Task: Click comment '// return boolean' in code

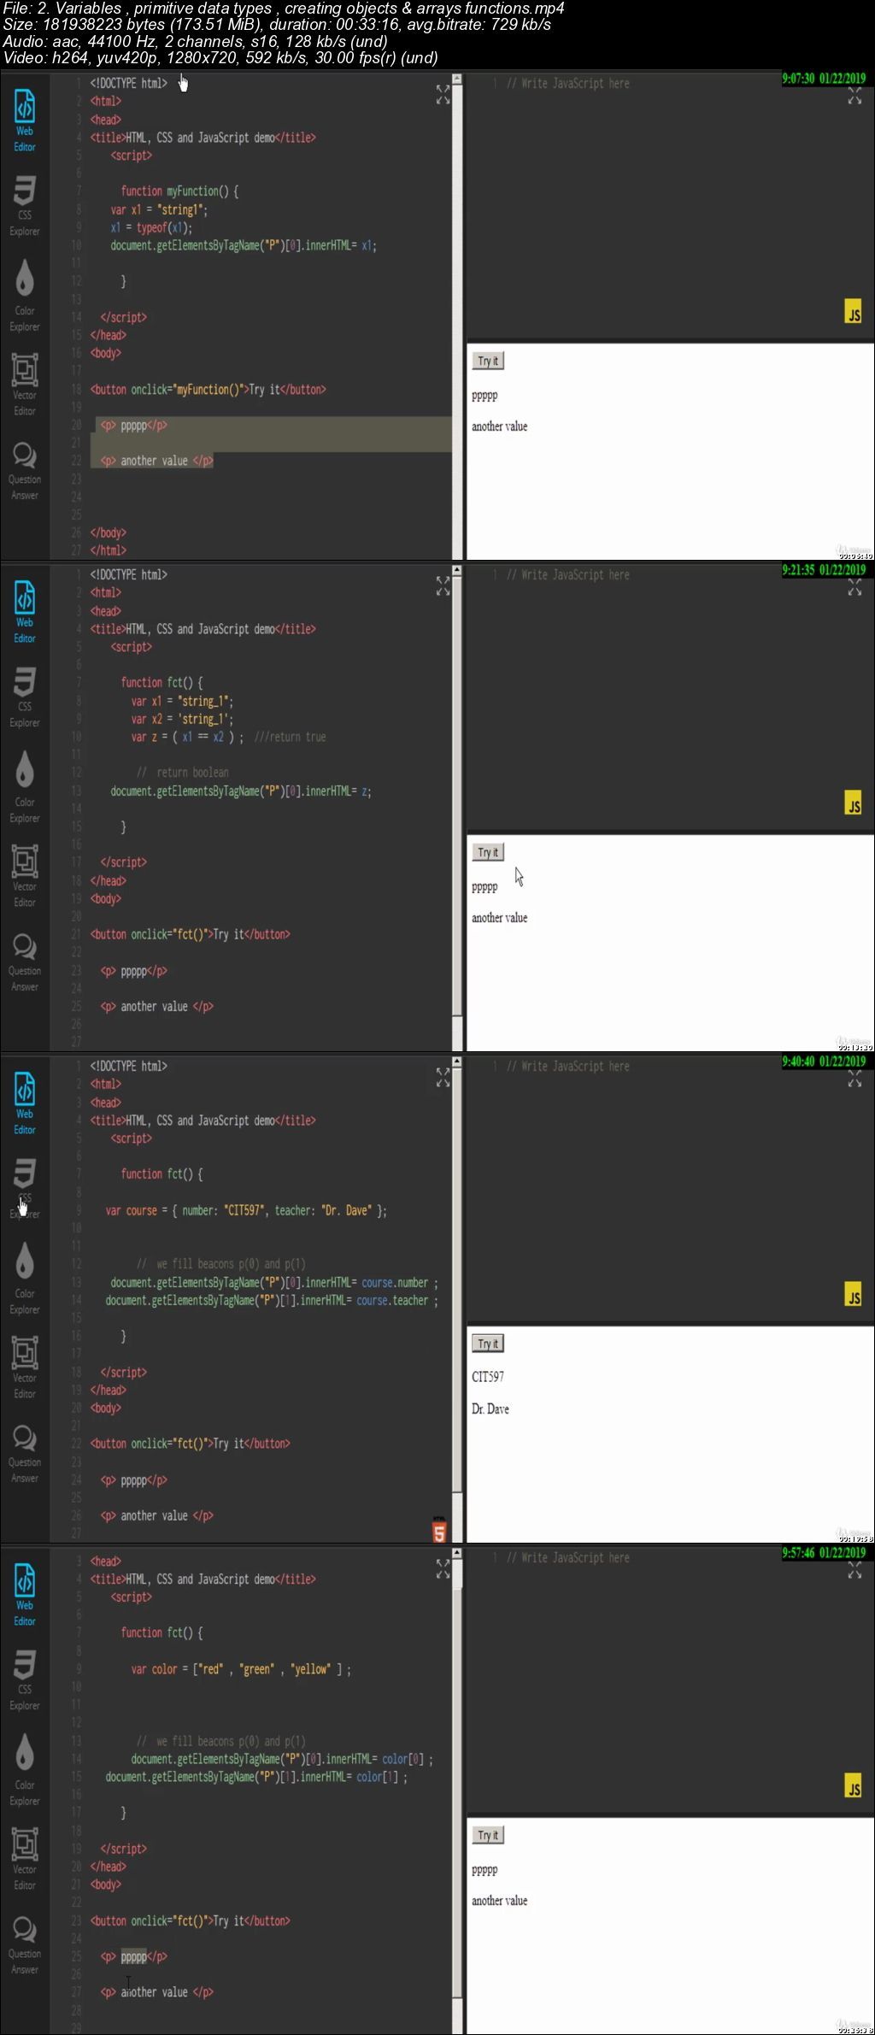Action: (x=183, y=773)
